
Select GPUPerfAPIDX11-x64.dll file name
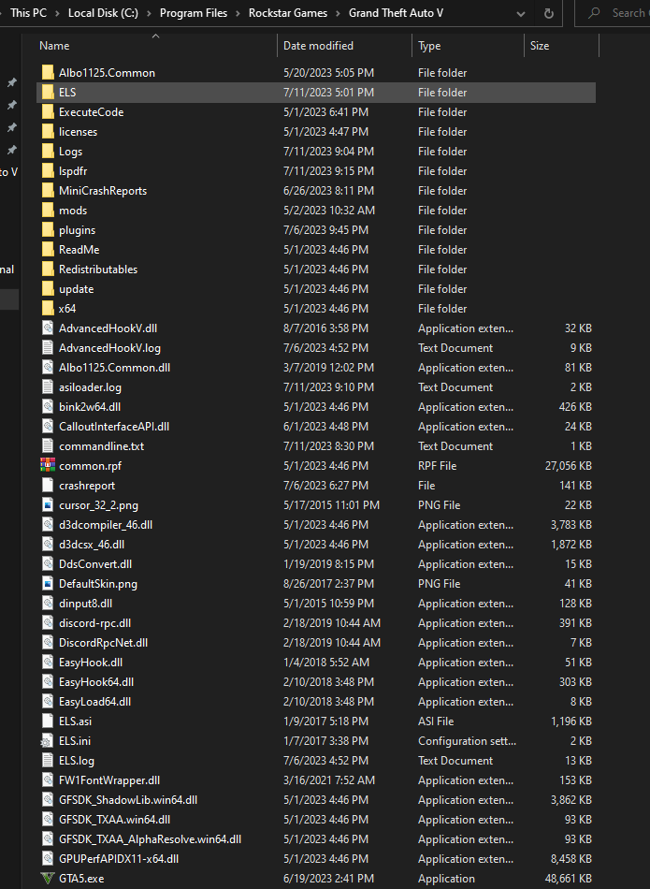coord(119,859)
